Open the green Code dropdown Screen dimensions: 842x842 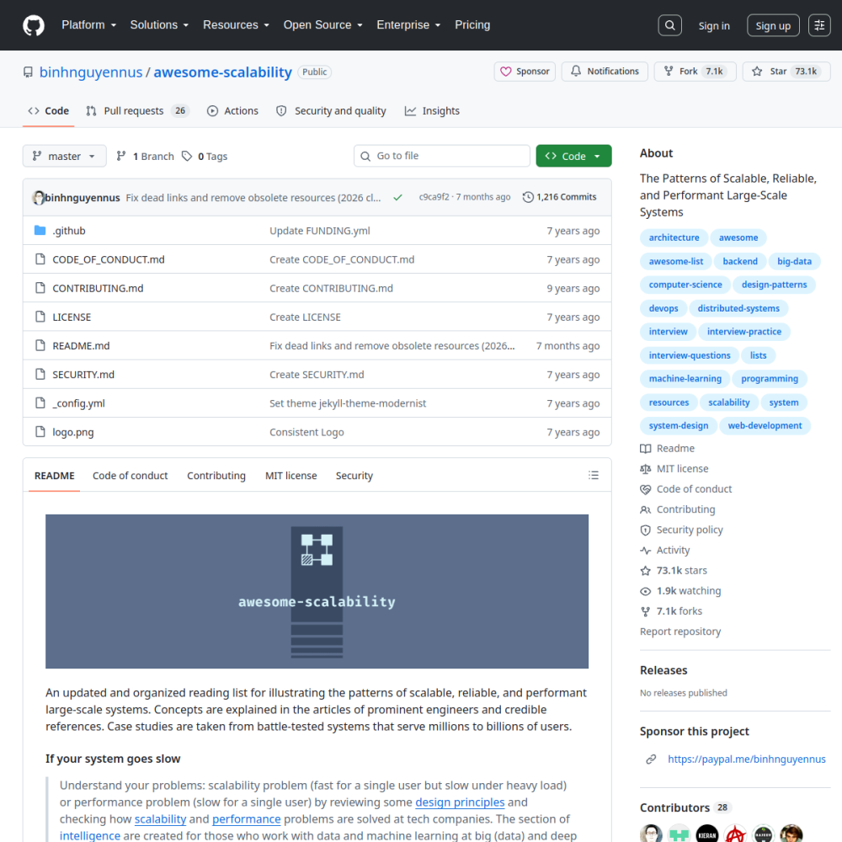[573, 157]
